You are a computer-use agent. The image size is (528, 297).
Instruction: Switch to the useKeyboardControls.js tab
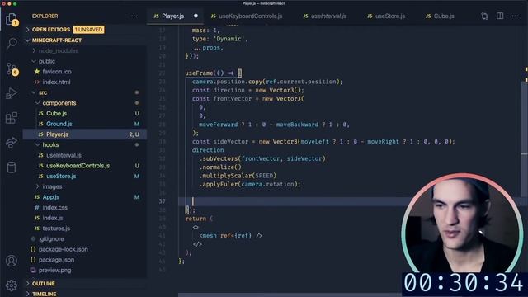coord(251,16)
